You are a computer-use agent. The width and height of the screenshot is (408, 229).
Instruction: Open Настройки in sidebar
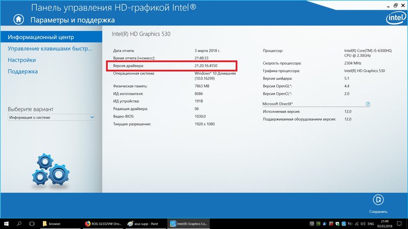22,60
